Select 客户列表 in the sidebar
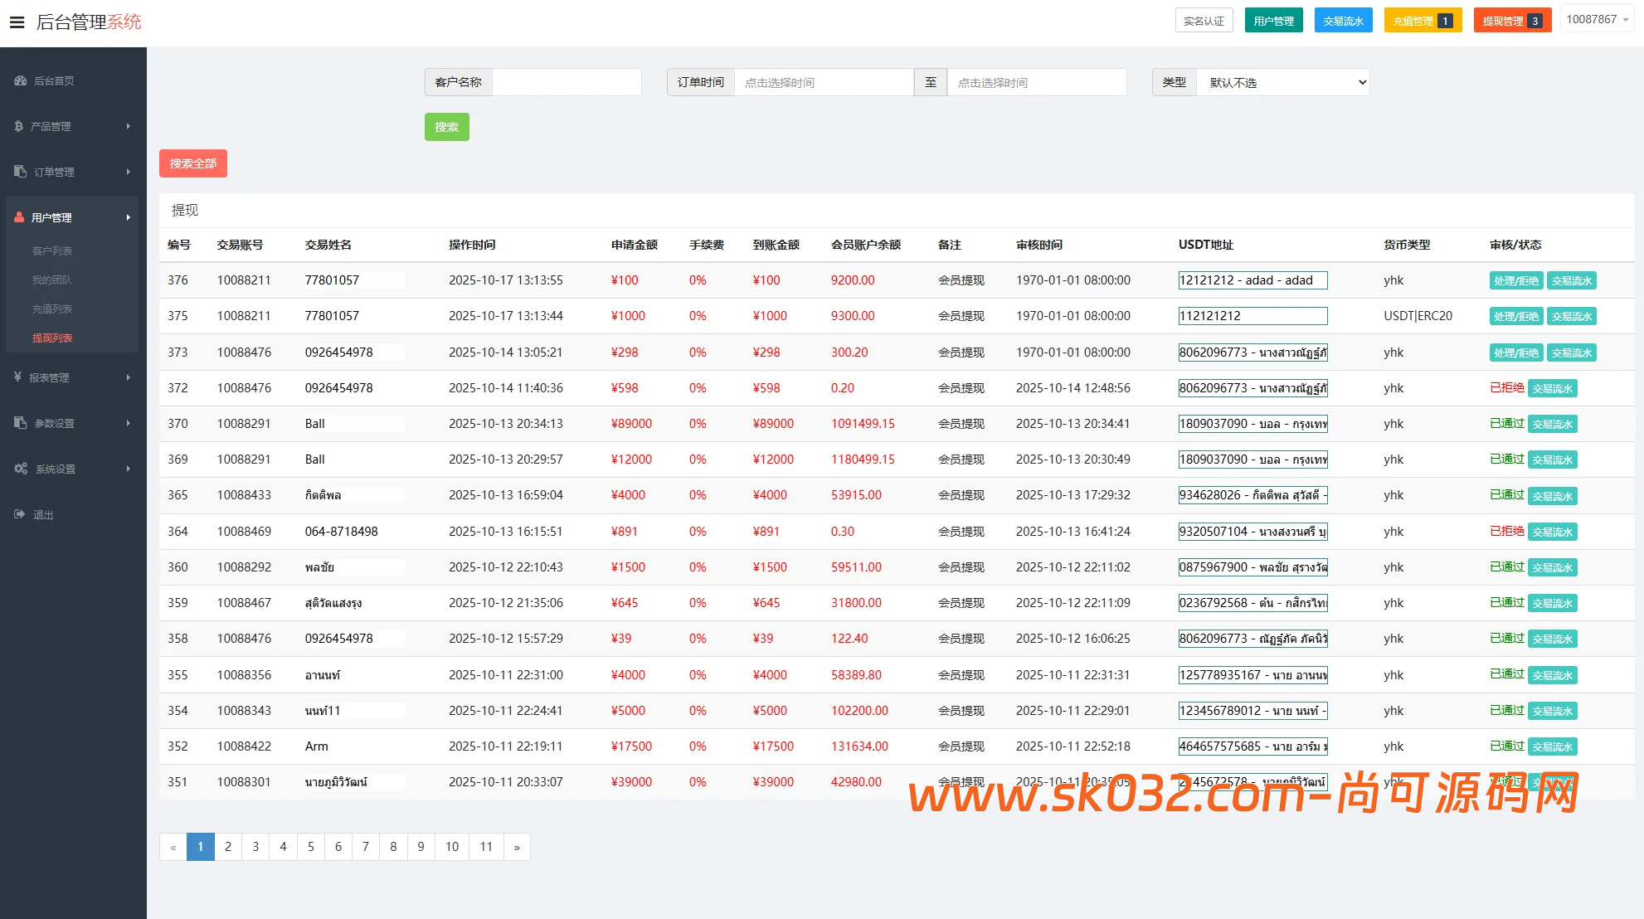 [x=51, y=250]
